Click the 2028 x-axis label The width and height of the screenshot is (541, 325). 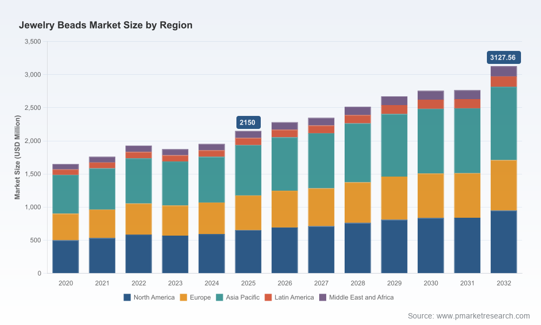[x=358, y=283]
